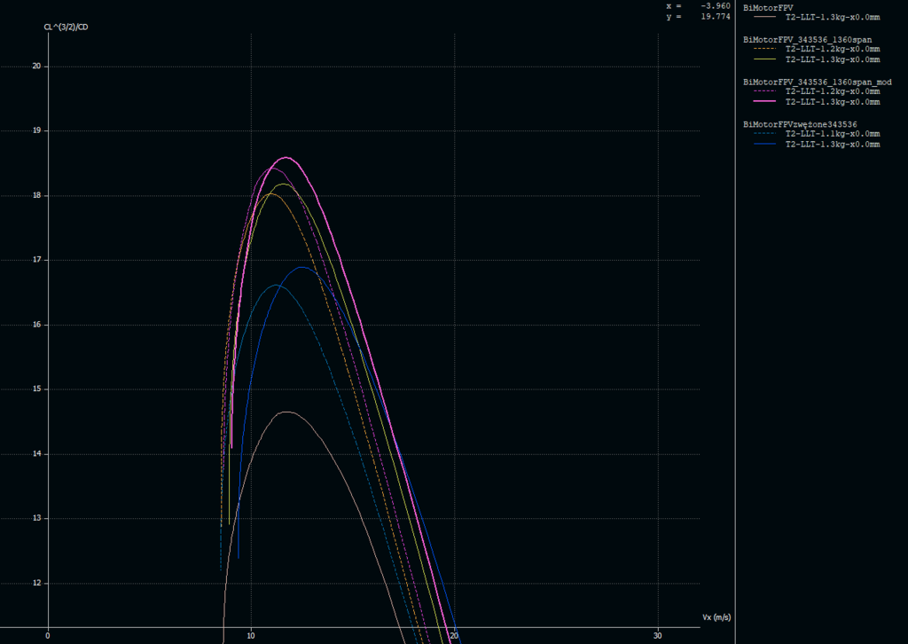Click the orange dashed line legend sample

coord(764,50)
